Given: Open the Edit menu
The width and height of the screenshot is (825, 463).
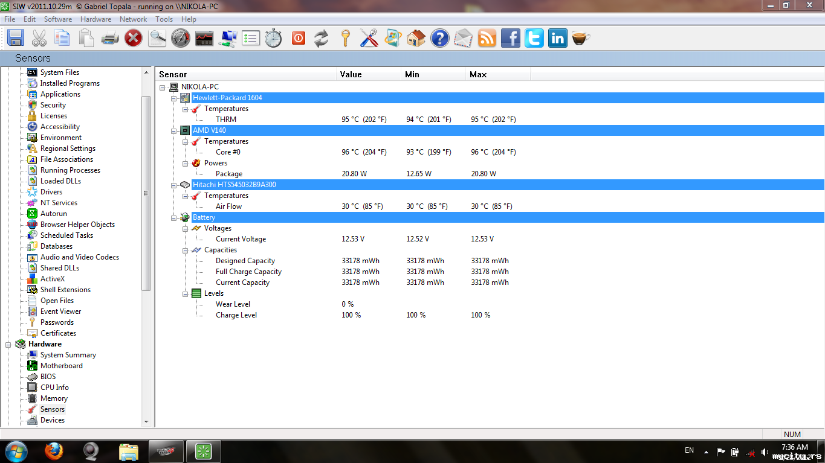Looking at the screenshot, I should (30, 19).
